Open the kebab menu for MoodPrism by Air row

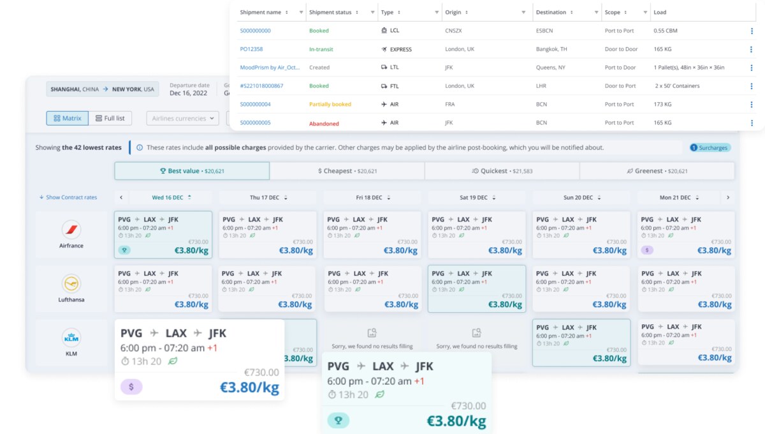[752, 68]
